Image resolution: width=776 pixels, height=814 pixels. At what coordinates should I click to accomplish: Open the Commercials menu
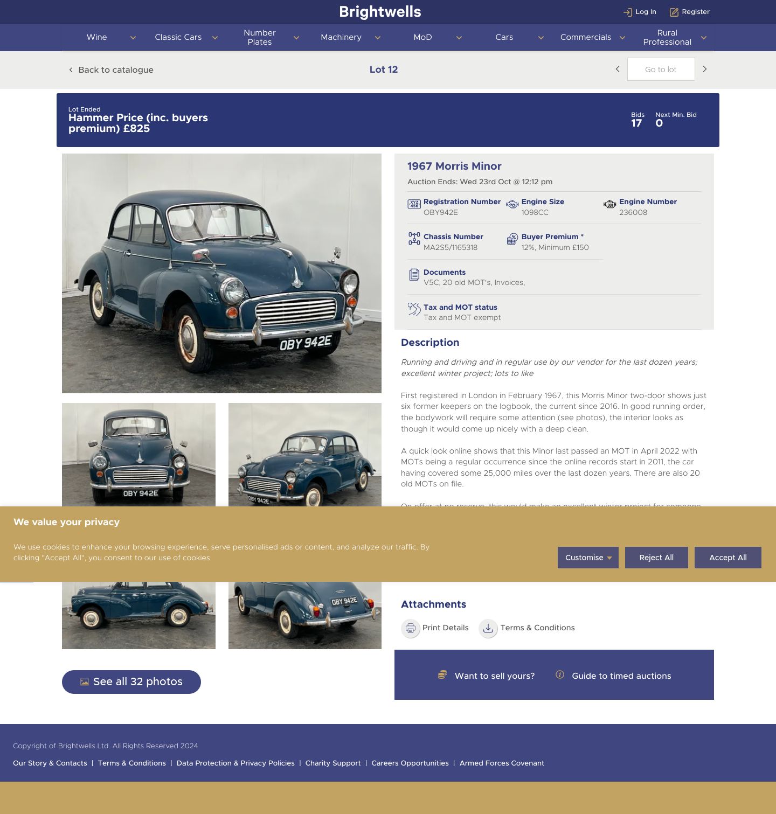586,37
